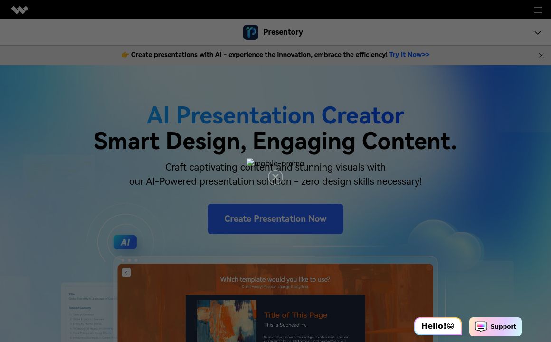The image size is (551, 342).
Task: Click the pointing hand emoji in banner
Action: tap(125, 55)
